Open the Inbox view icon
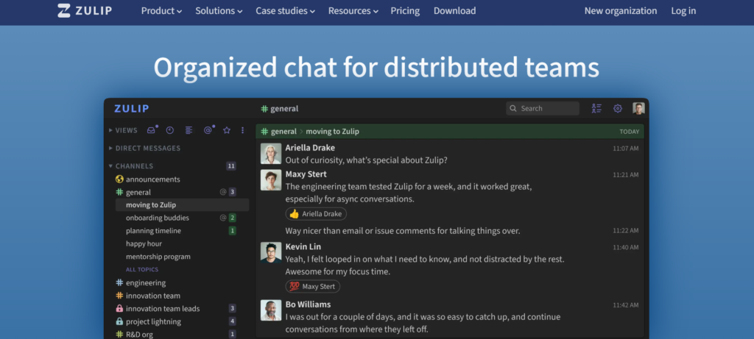Image resolution: width=754 pixels, height=339 pixels. 152,130
